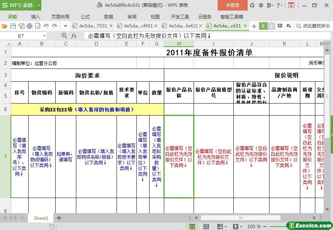Open the 插入 ribbon tab
The width and height of the screenshot is (333, 230).
[x=35, y=17]
